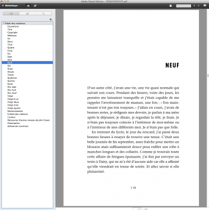Toggle full screen mode icon
The image size is (209, 210).
pyautogui.click(x=205, y=6)
